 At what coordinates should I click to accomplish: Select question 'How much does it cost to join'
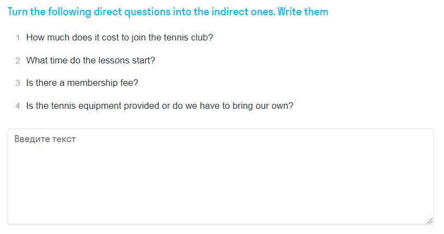coord(120,37)
